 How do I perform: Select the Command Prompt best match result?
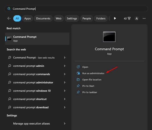point(37,39)
